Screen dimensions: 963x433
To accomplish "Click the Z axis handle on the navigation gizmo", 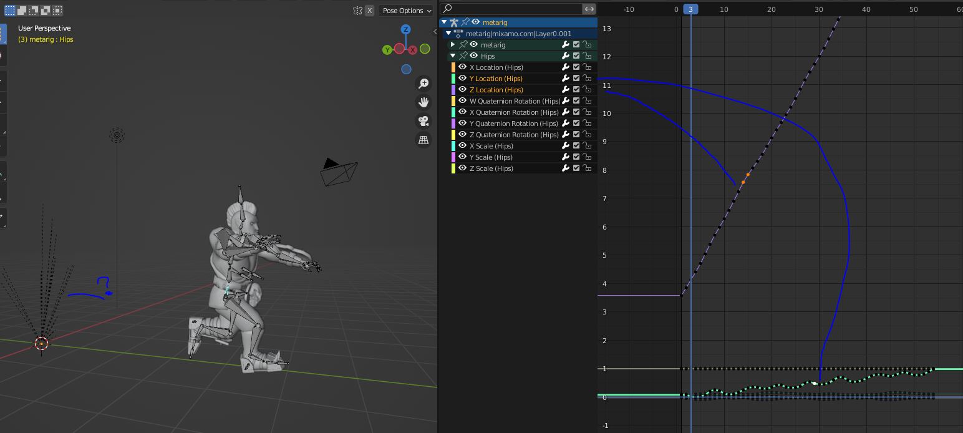I will 406,29.
